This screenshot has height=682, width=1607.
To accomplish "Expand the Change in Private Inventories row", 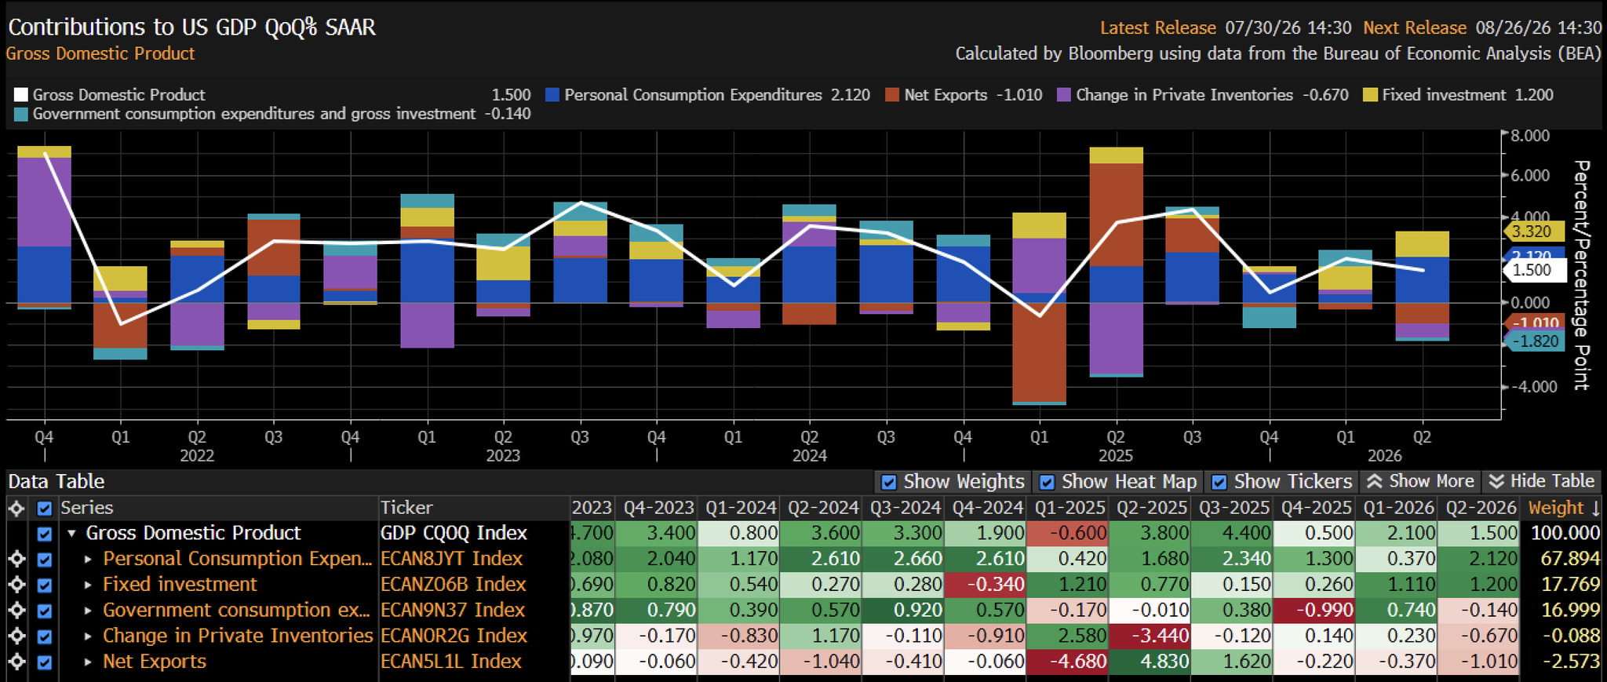I will coord(88,636).
